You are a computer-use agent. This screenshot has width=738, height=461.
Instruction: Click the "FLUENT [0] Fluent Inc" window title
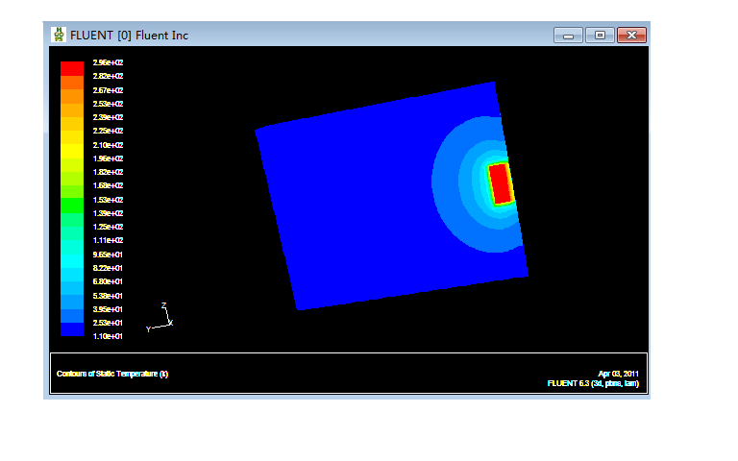(x=130, y=36)
